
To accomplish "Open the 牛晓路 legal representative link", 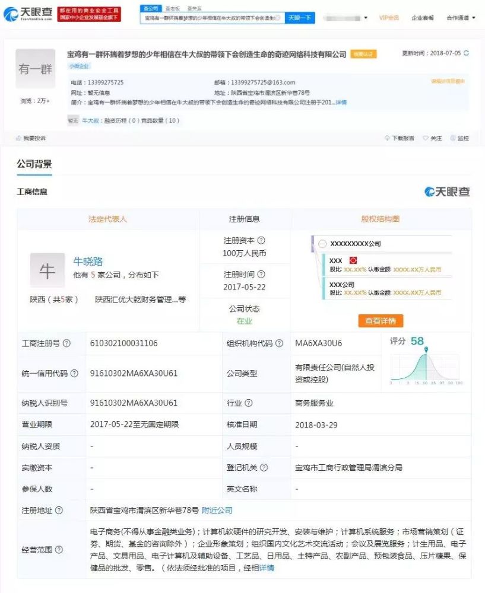I will 88,262.
